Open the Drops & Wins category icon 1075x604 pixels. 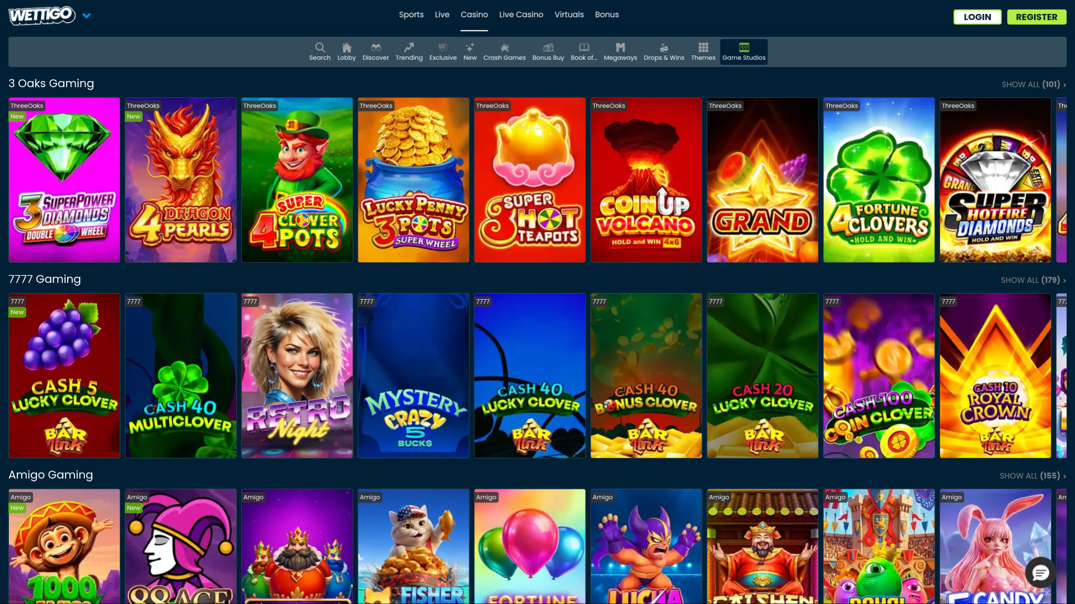pyautogui.click(x=664, y=51)
